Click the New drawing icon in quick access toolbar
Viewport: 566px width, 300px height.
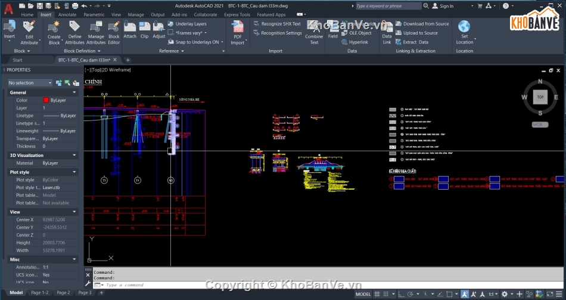(22, 6)
